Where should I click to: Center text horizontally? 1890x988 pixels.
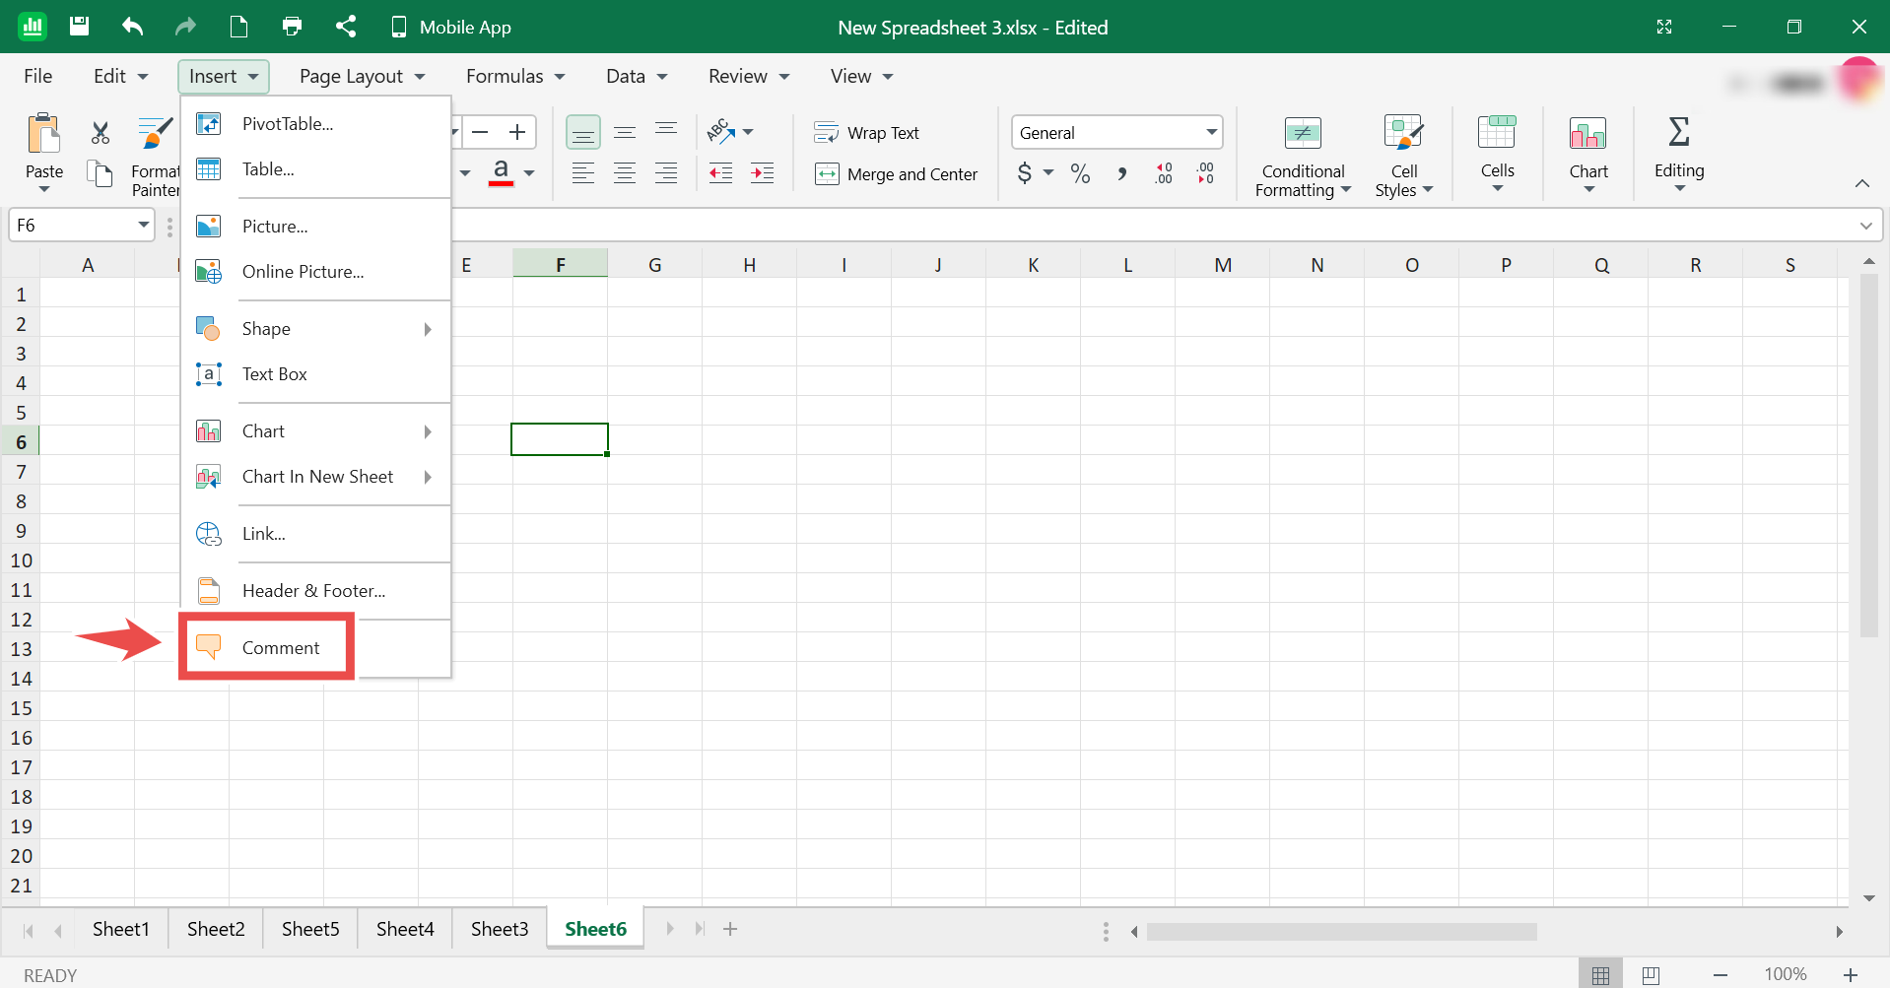[x=625, y=173]
